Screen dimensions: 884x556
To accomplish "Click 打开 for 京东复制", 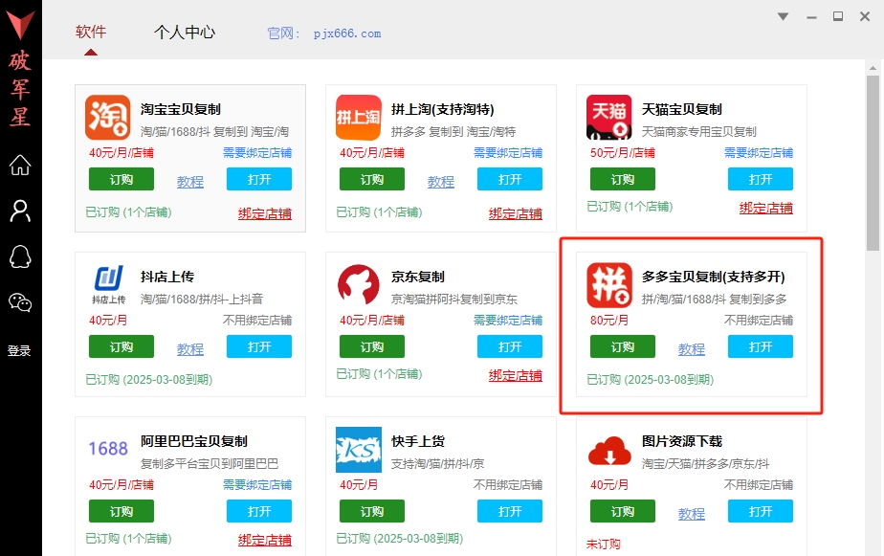I will (x=510, y=346).
